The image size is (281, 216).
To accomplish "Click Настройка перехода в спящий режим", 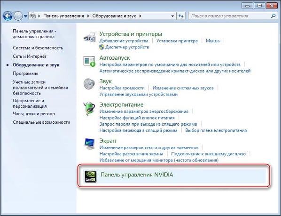I will click(x=138, y=130).
